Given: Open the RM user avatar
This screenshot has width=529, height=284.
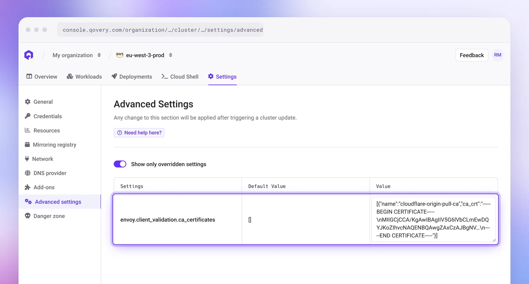Looking at the screenshot, I should [498, 55].
